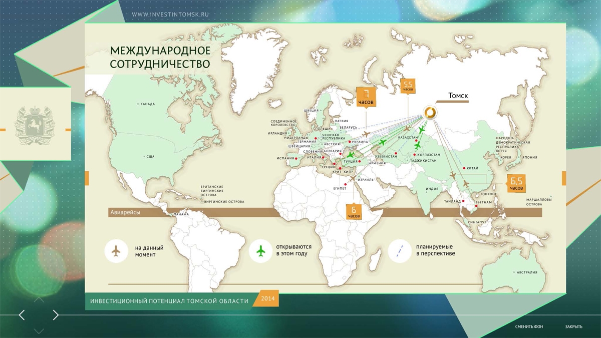Go to previous slide with left arrow

[x=22, y=315]
